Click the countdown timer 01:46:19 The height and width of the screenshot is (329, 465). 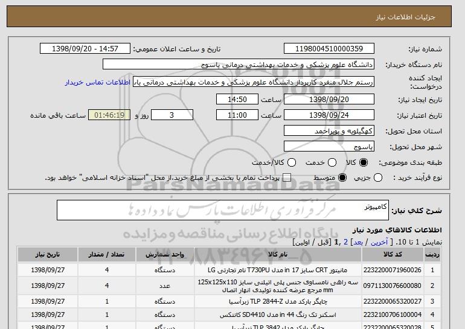click(109, 115)
